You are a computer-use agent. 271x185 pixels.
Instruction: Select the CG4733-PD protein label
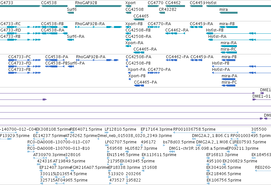click(x=20, y=63)
